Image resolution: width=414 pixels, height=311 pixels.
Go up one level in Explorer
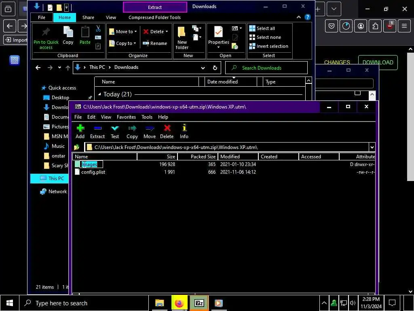[68, 68]
